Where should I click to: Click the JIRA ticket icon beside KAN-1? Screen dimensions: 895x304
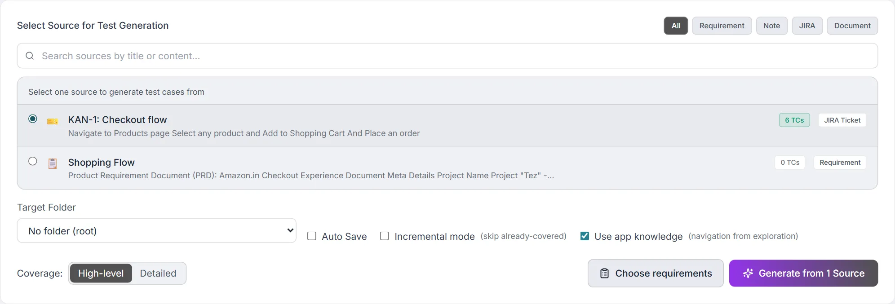(x=53, y=121)
